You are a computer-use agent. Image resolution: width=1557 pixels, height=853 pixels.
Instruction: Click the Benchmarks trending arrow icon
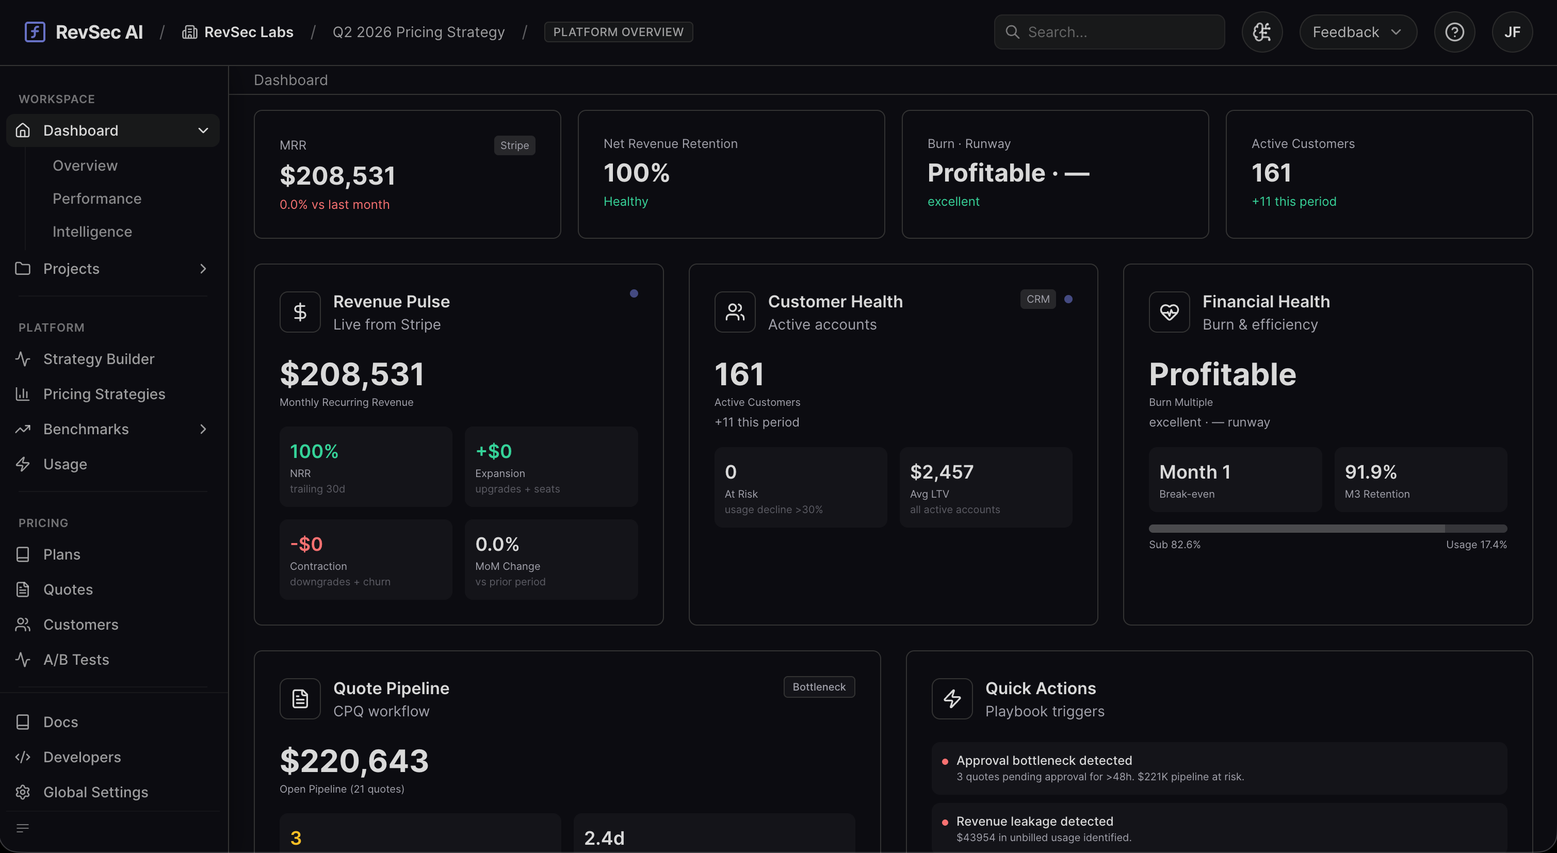pos(22,429)
